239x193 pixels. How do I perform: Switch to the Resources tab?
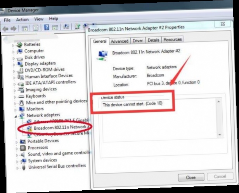(x=173, y=40)
